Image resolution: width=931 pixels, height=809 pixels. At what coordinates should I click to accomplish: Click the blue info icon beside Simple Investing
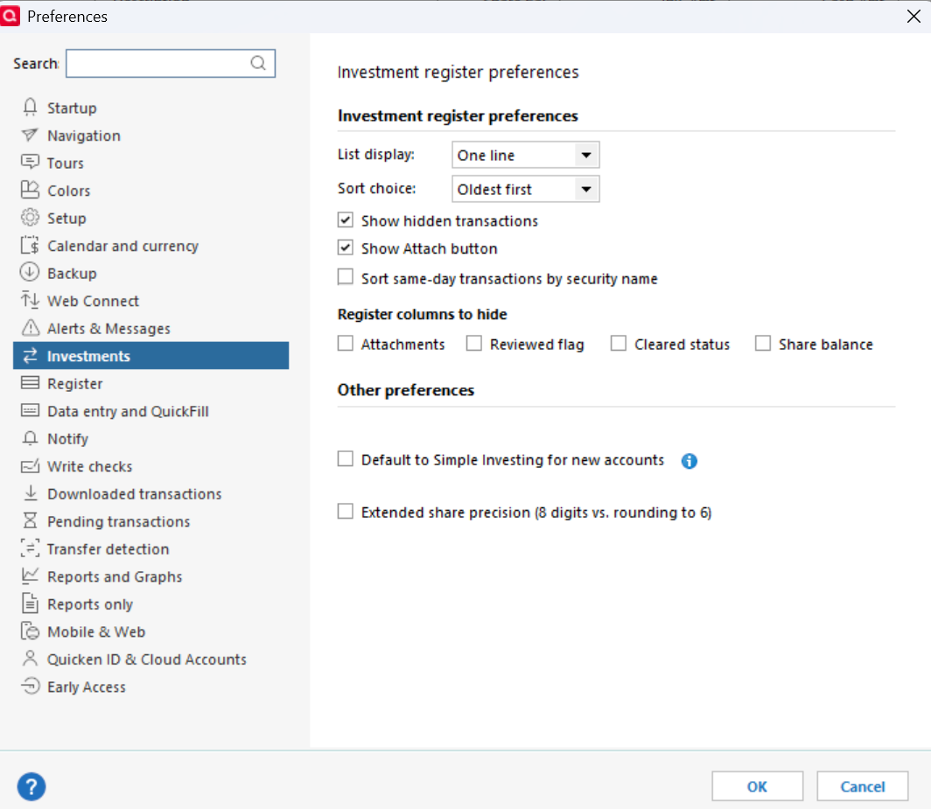(x=689, y=461)
